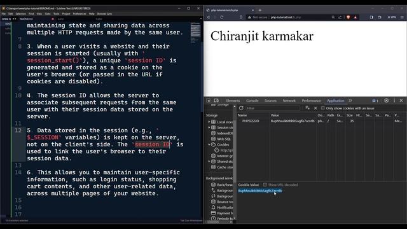Activate the DevTools inspect element picker

tap(208, 101)
